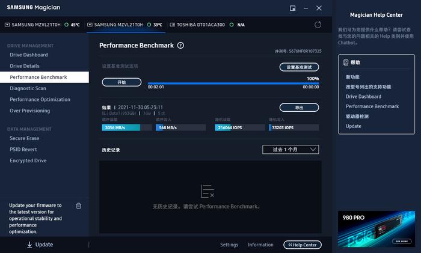Delete the firmware notice with trash icon
This screenshot has height=253, width=421.
78,206
